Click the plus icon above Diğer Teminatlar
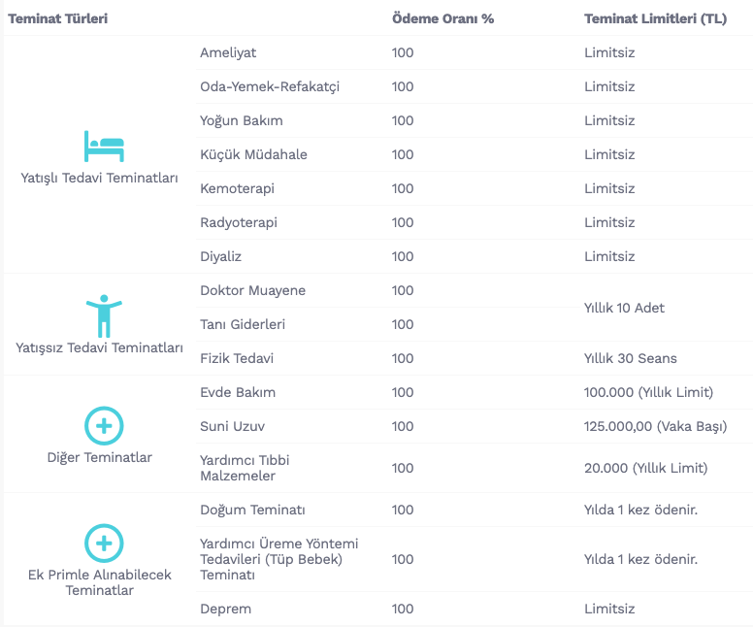The width and height of the screenshot is (753, 627). [x=104, y=426]
